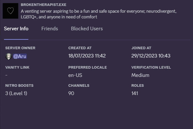Click the 3 (Level 1) boosts value
The image size is (193, 129).
[x=16, y=93]
